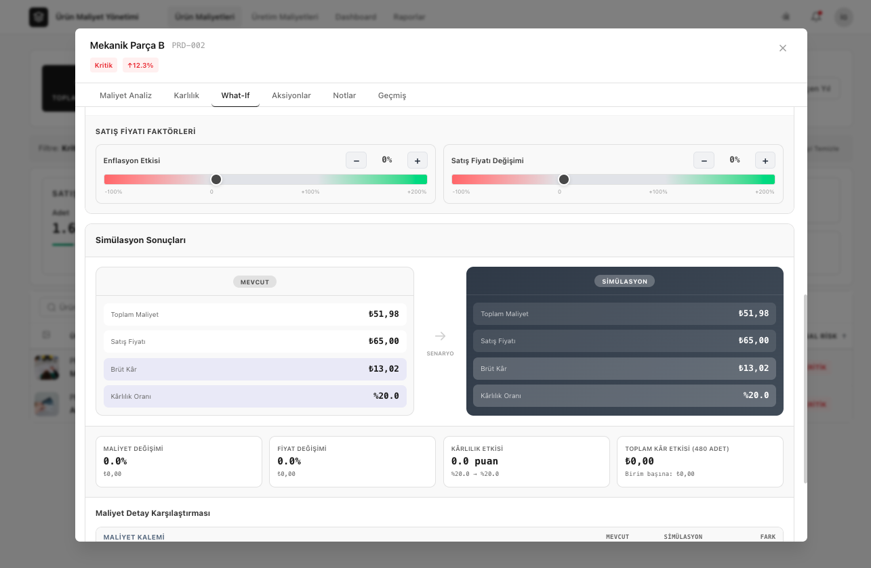Click the Enflasyon Etkisi slider handle

tap(216, 179)
